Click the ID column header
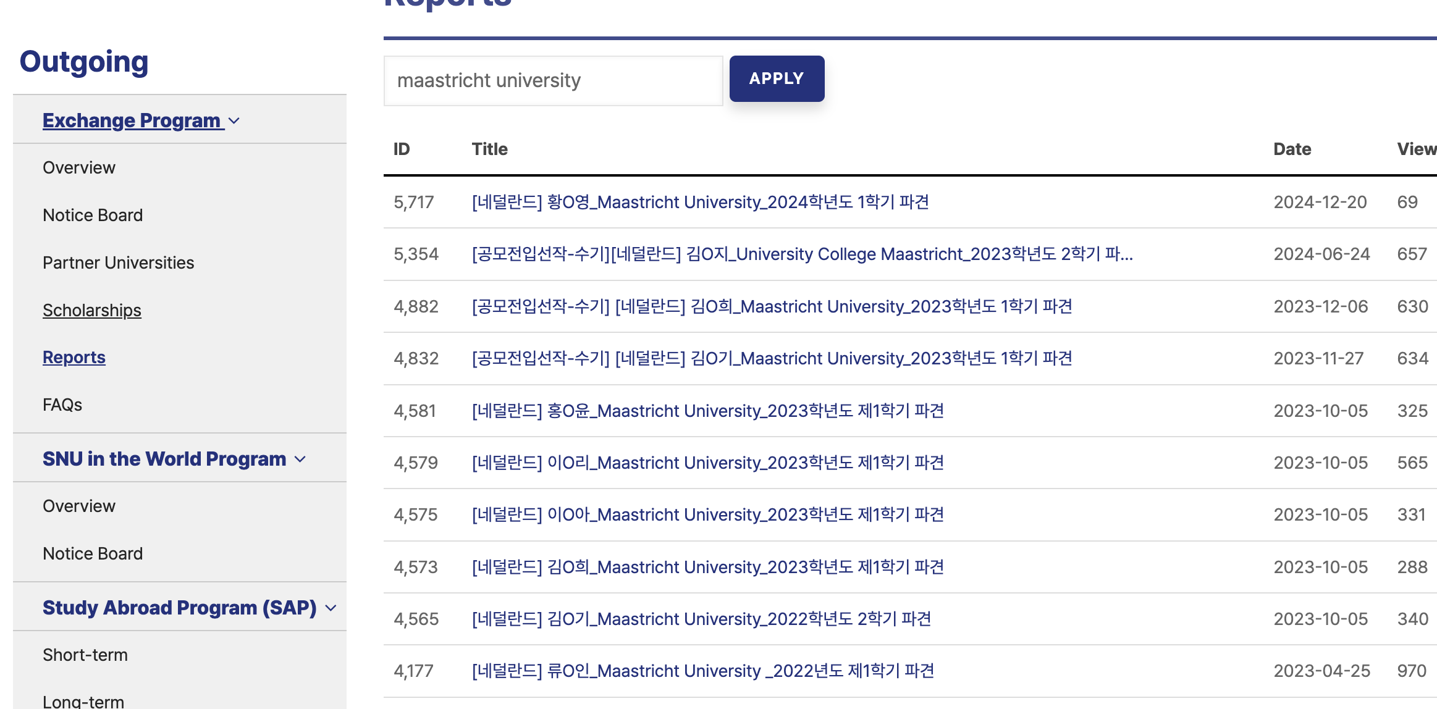 click(x=402, y=149)
